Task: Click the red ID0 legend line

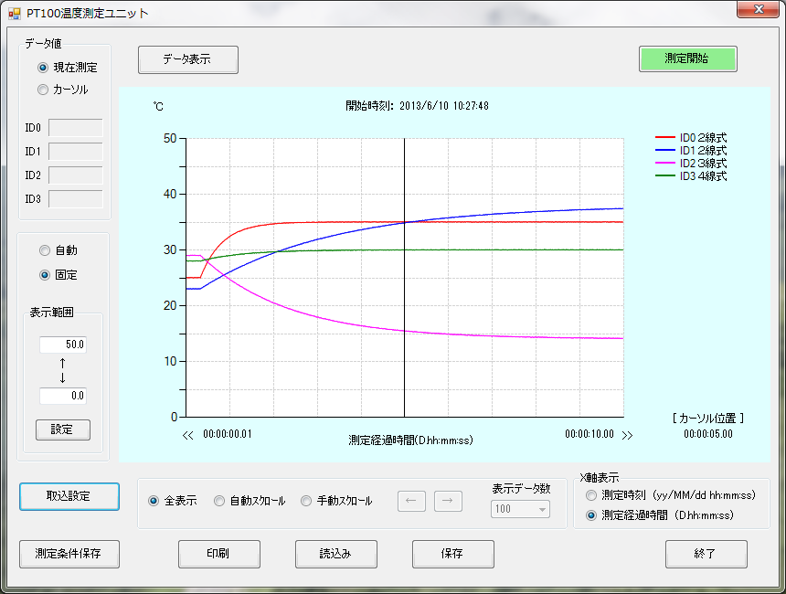Action: click(x=666, y=138)
